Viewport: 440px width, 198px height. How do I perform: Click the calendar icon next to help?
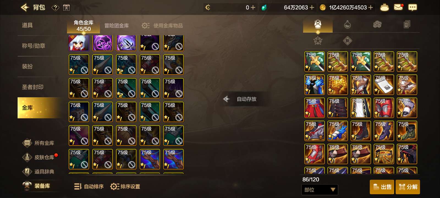pyautogui.click(x=66, y=7)
